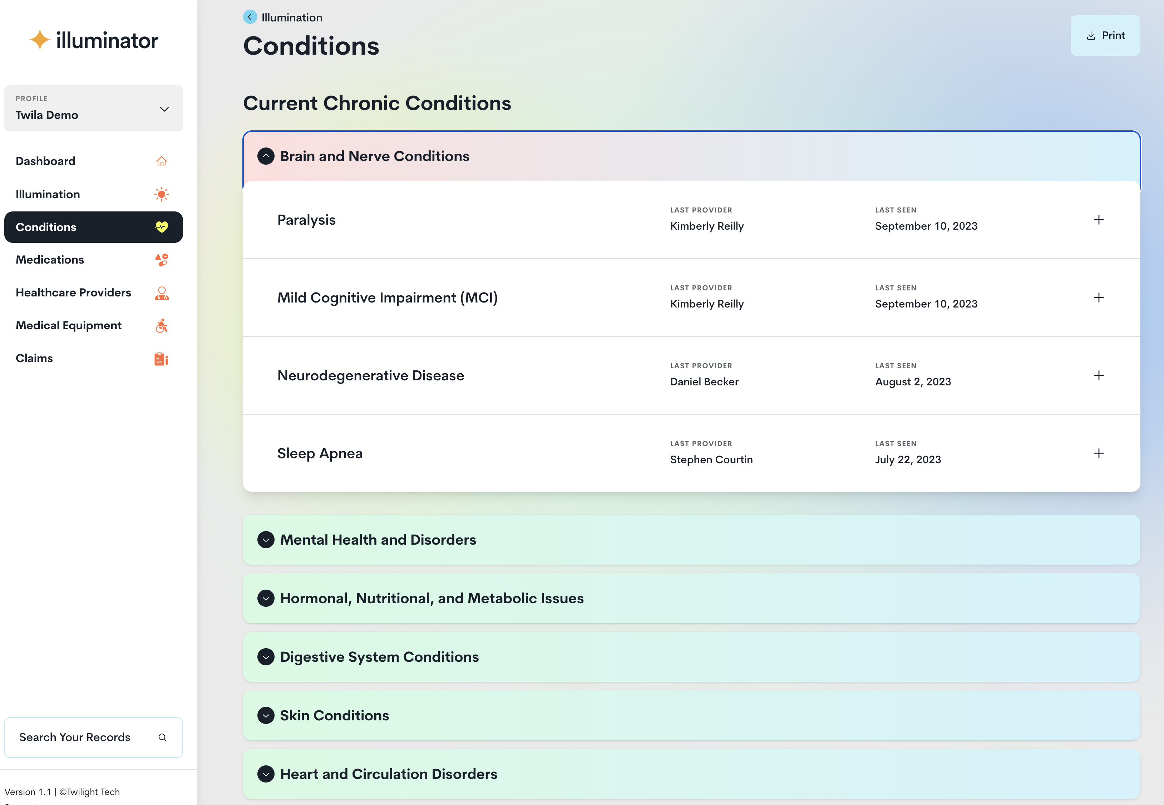Click the search magnifier in records search

pyautogui.click(x=163, y=737)
